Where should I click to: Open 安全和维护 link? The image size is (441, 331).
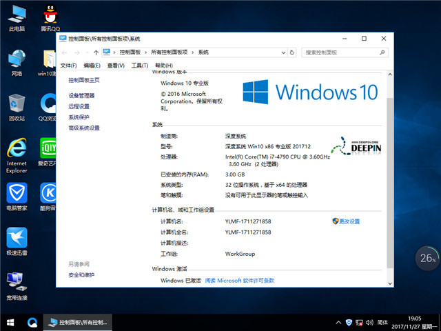(x=81, y=275)
